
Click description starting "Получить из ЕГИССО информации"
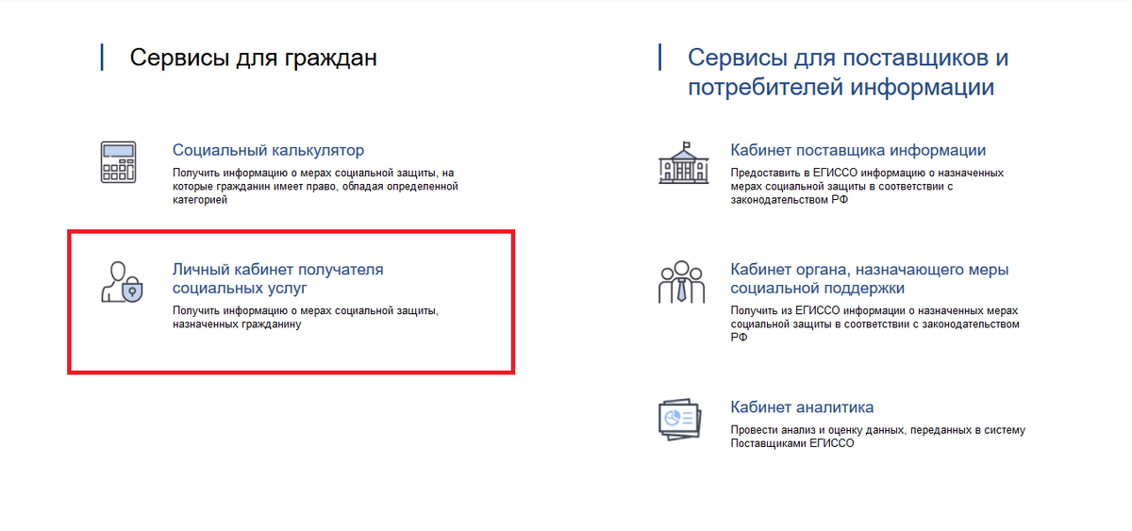pos(875,324)
